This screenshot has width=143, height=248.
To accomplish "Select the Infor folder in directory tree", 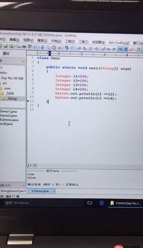I will [3, 73].
